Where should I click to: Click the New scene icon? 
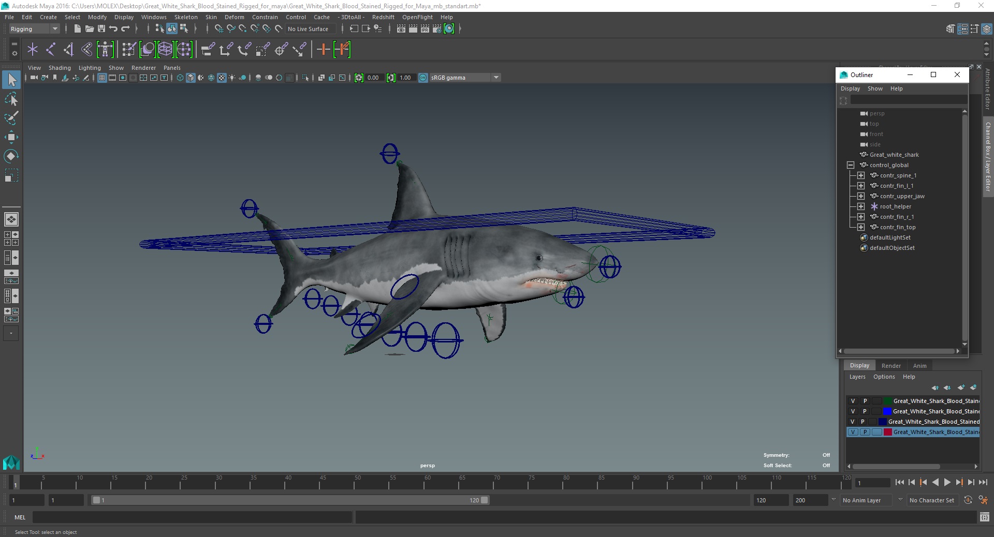click(x=77, y=29)
